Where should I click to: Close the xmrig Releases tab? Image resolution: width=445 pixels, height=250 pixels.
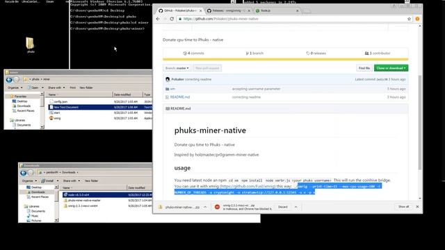click(x=249, y=11)
